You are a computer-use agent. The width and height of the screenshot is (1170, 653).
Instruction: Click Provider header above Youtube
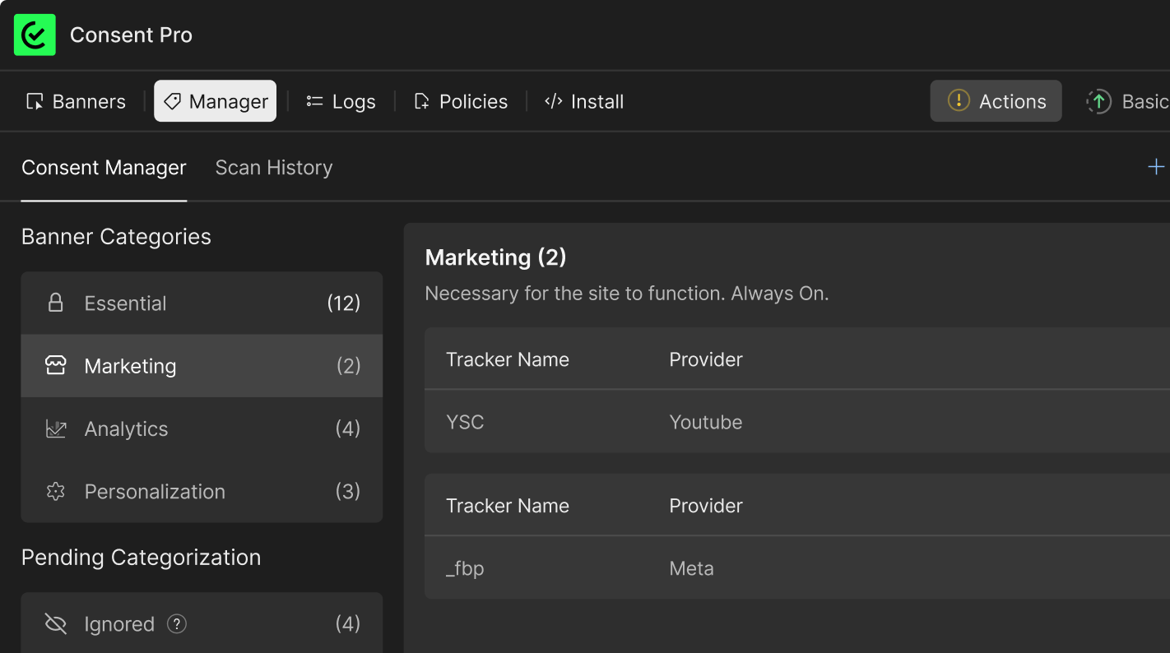click(x=706, y=359)
